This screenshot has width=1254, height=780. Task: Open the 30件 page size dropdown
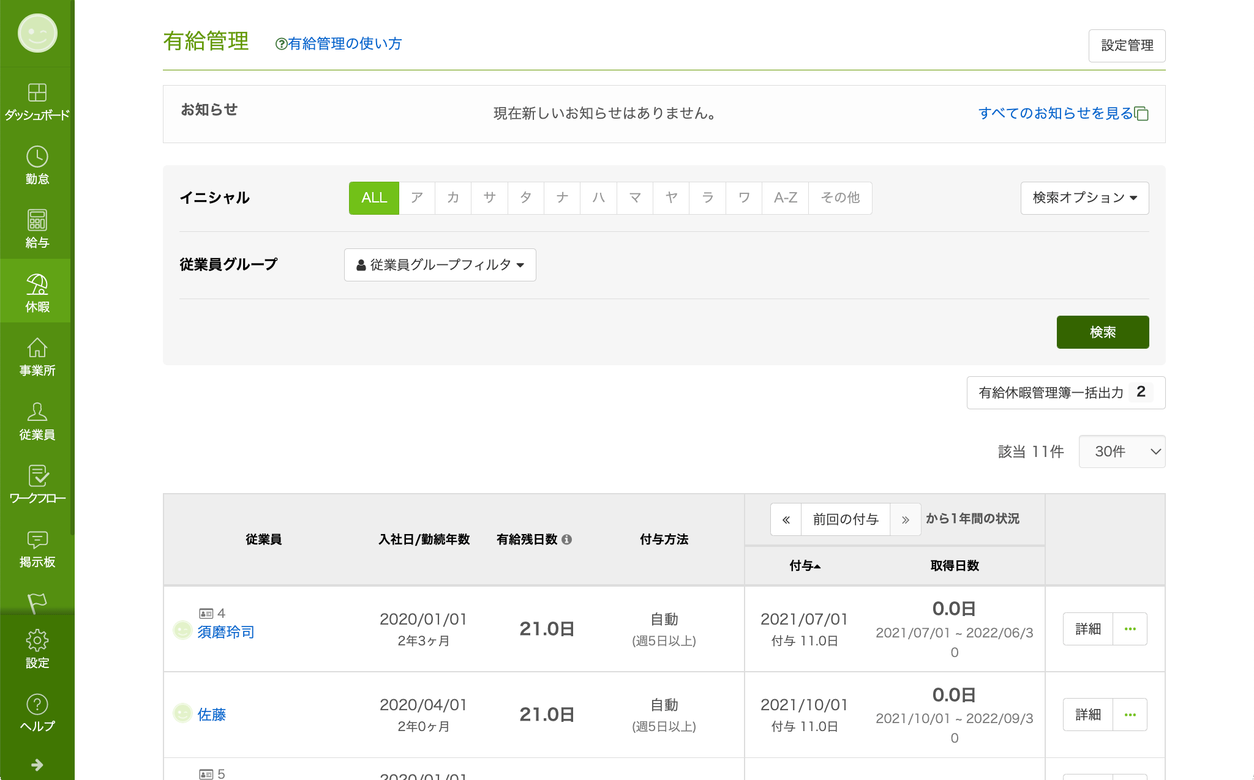click(1122, 451)
